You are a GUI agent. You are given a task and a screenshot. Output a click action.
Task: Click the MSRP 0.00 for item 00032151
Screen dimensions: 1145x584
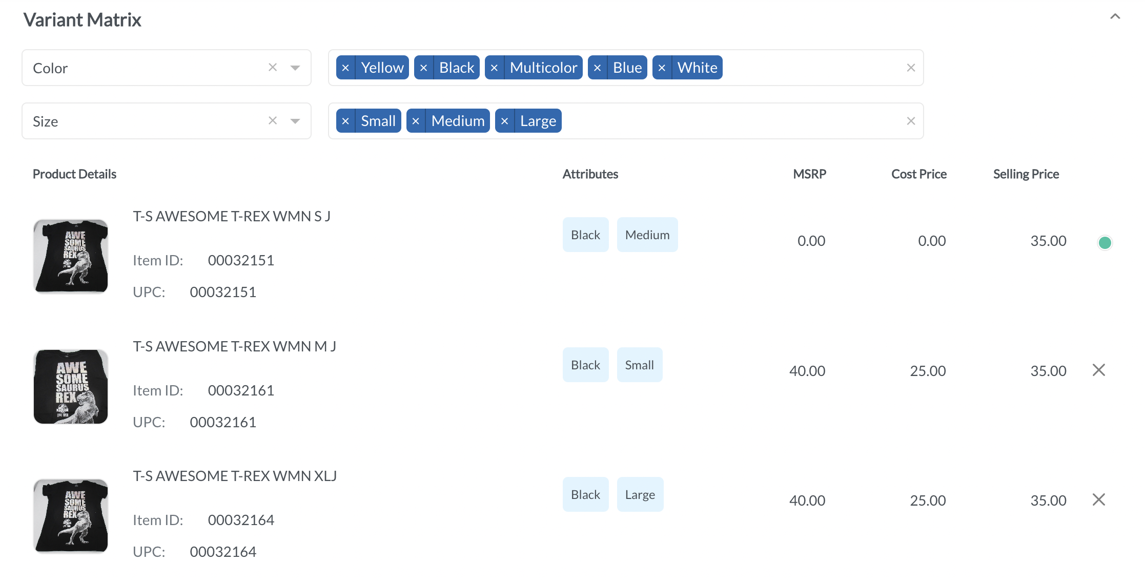[x=811, y=241]
